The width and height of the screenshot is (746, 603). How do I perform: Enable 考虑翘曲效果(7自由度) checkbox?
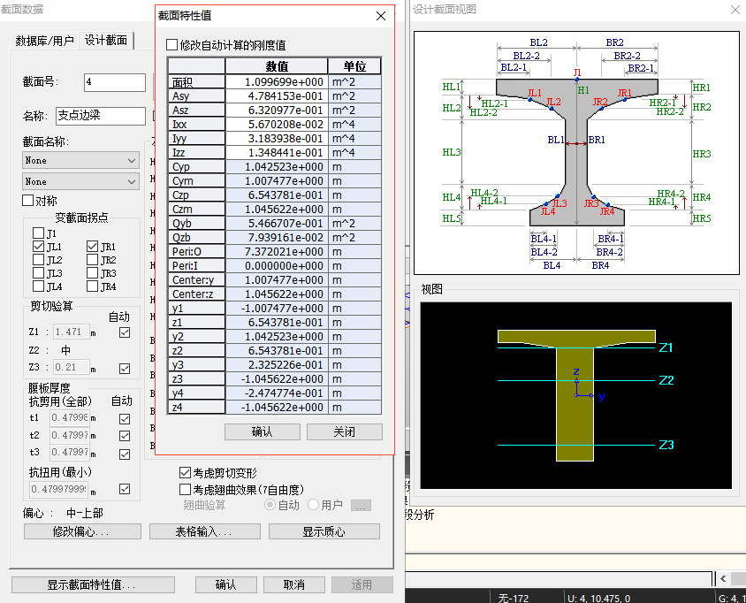coord(186,489)
